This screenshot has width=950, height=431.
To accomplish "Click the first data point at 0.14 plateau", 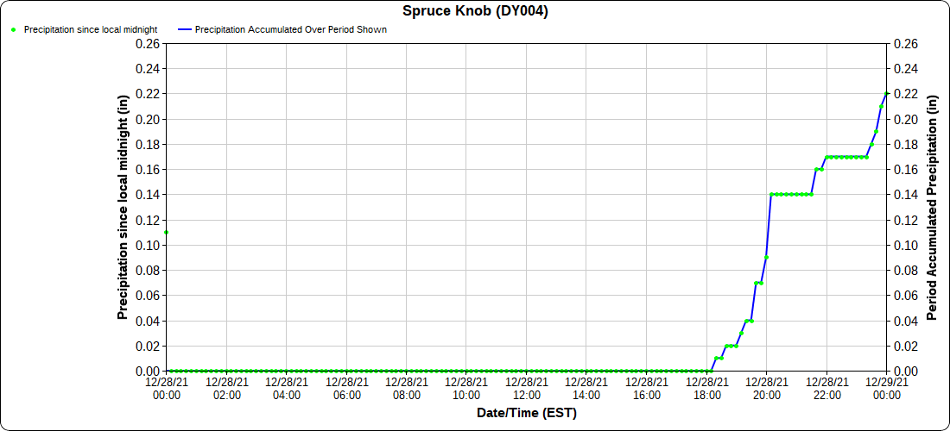I will 771,195.
